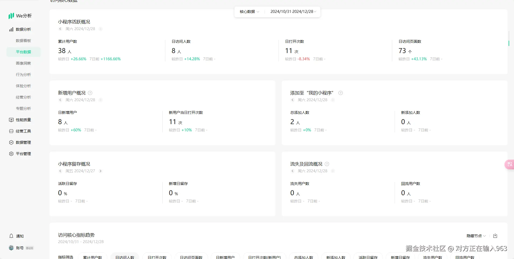
Task: Click the 数据分析 sidebar label
Action: (23, 29)
